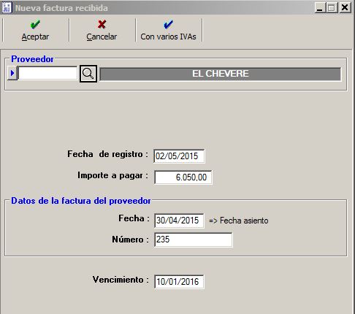Click the Vencimiento due date field

179,282
